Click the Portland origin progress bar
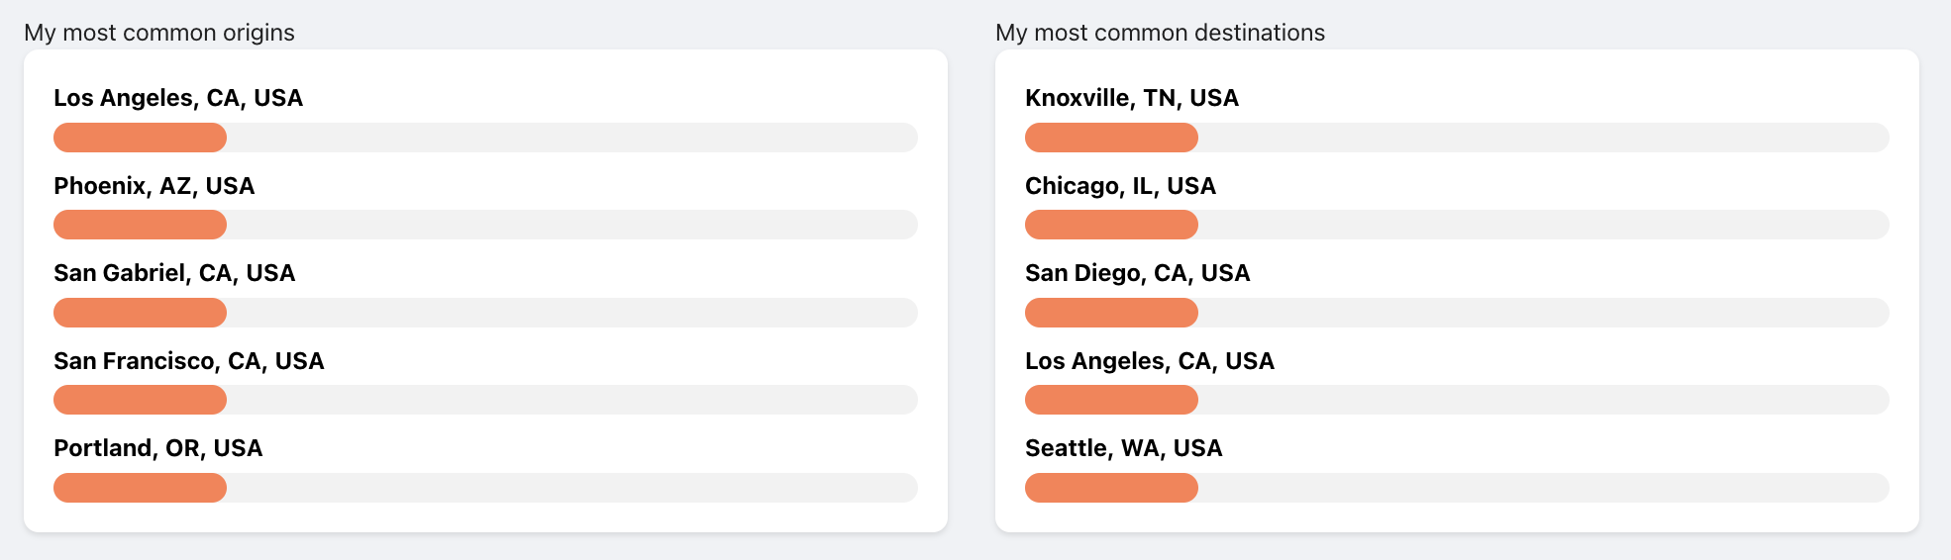Image resolution: width=1951 pixels, height=560 pixels. tap(485, 488)
